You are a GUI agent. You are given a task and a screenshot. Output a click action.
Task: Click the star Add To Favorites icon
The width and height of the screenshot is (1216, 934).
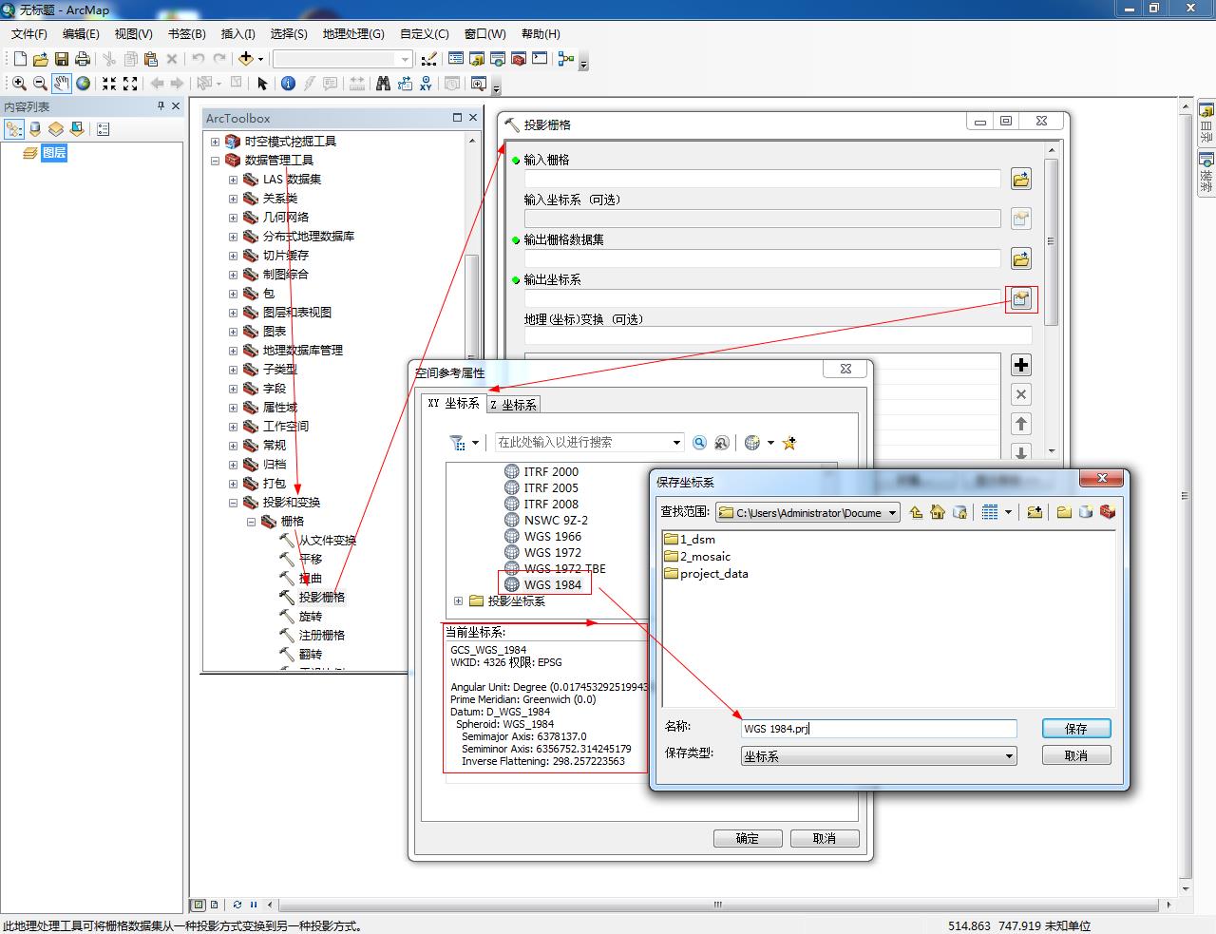click(x=788, y=443)
